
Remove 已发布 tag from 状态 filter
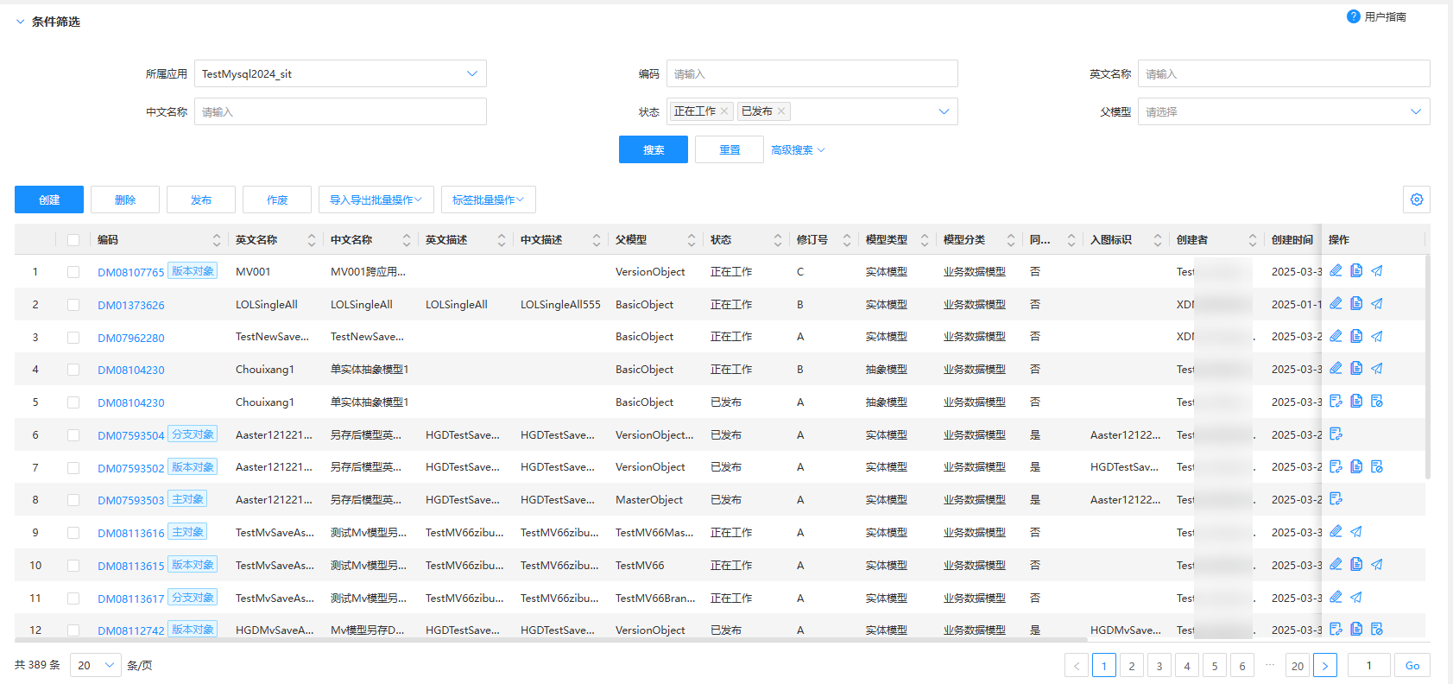(x=781, y=111)
